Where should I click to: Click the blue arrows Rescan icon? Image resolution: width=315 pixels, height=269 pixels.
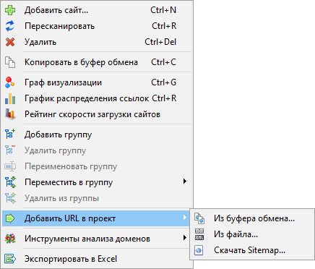tap(10, 26)
